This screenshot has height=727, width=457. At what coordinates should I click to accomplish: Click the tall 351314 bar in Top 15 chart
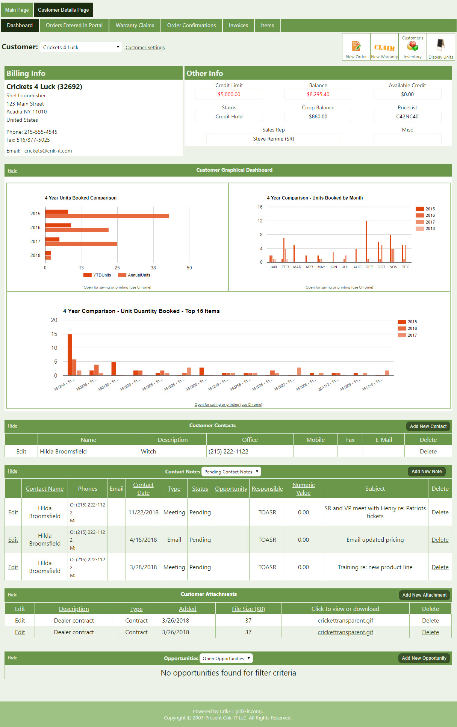point(70,355)
